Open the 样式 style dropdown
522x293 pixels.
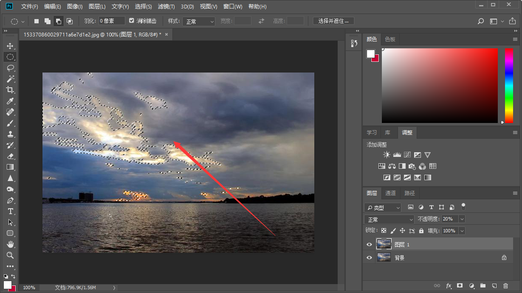200,21
